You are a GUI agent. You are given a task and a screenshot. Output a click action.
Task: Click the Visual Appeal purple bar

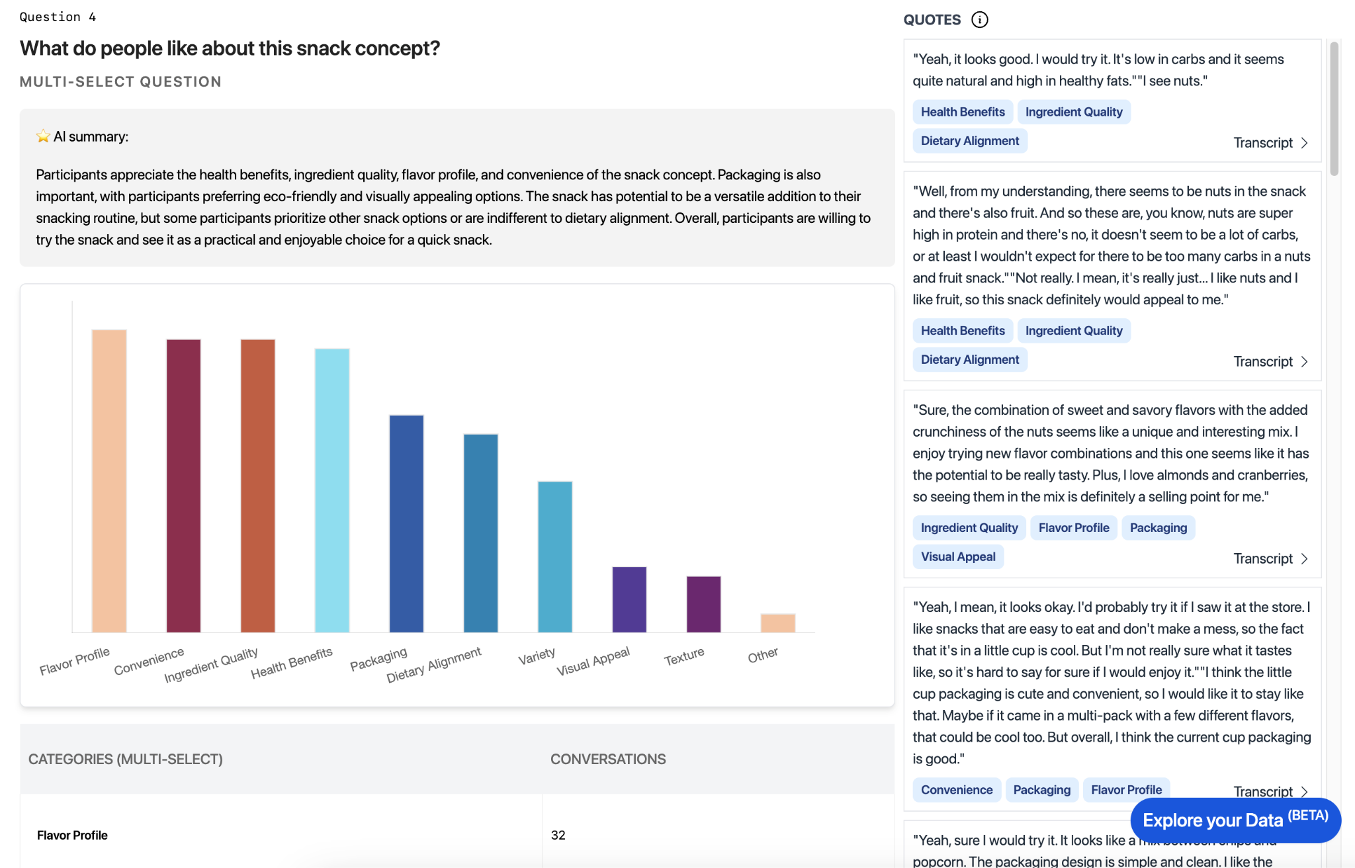tap(629, 599)
